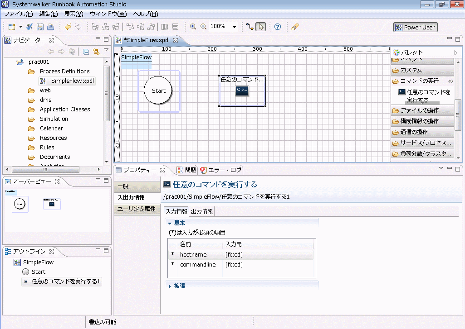465x329 pixels.
Task: Expand the サービス/プロセス palette drawer
Action: tap(423, 143)
